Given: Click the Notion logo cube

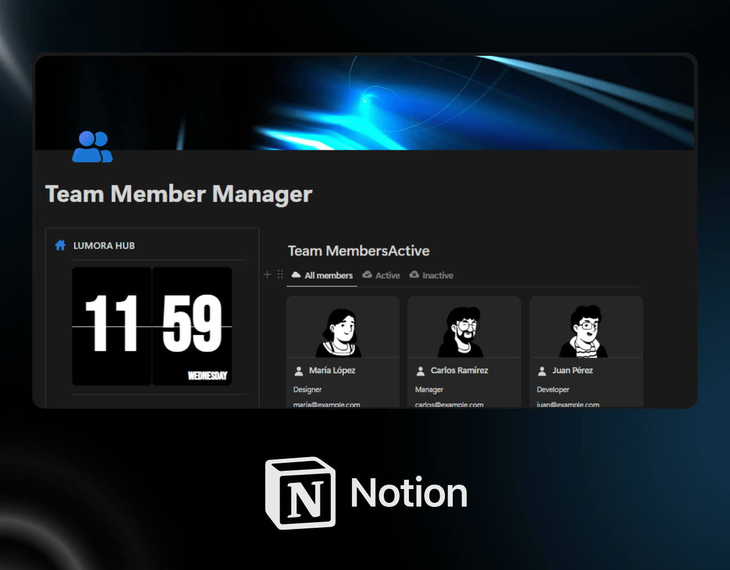Looking at the screenshot, I should [301, 493].
